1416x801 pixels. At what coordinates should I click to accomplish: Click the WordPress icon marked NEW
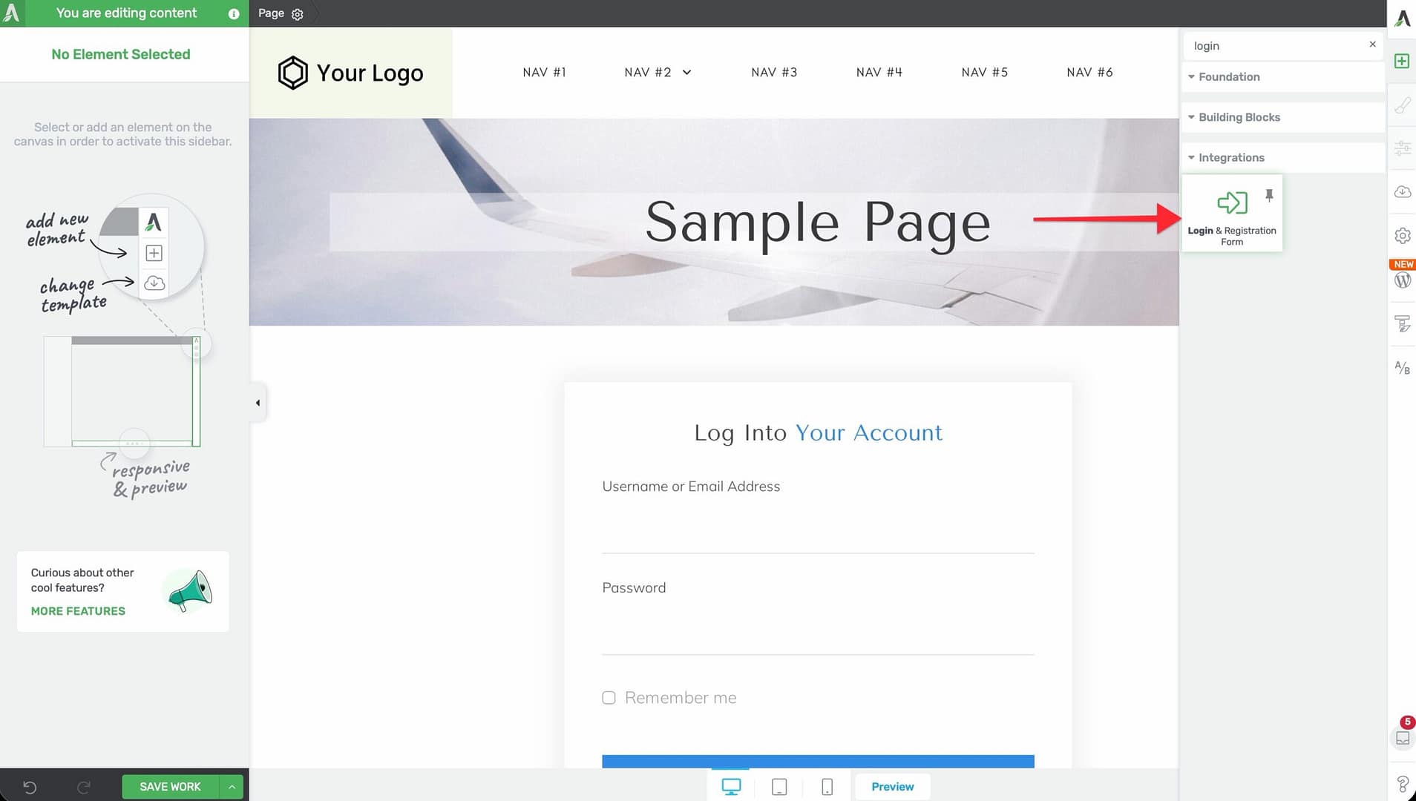coord(1402,280)
